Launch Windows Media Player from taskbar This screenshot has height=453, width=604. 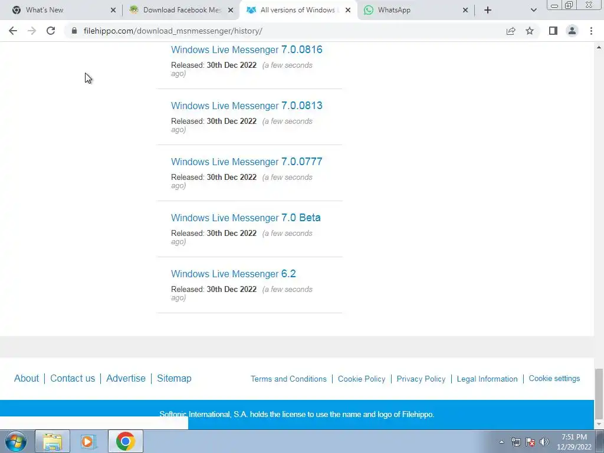(88, 441)
